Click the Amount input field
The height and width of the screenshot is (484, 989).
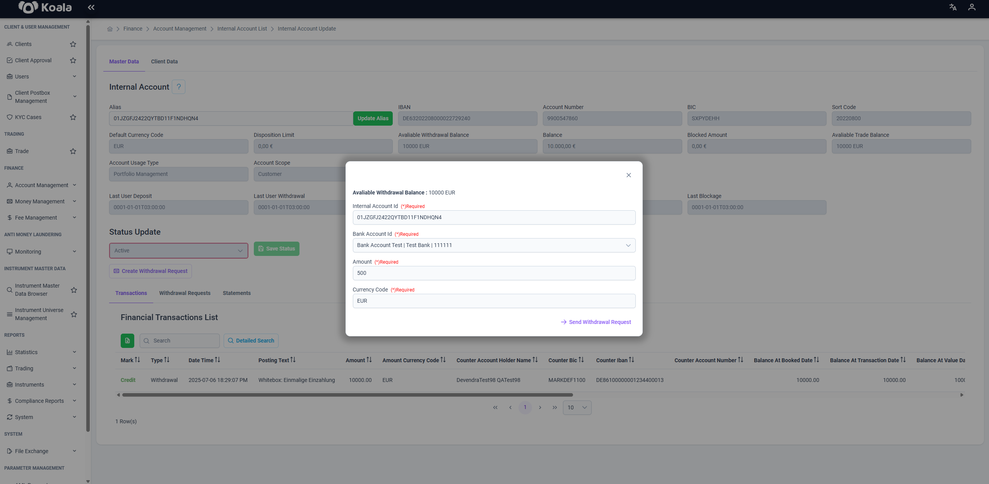coord(494,273)
